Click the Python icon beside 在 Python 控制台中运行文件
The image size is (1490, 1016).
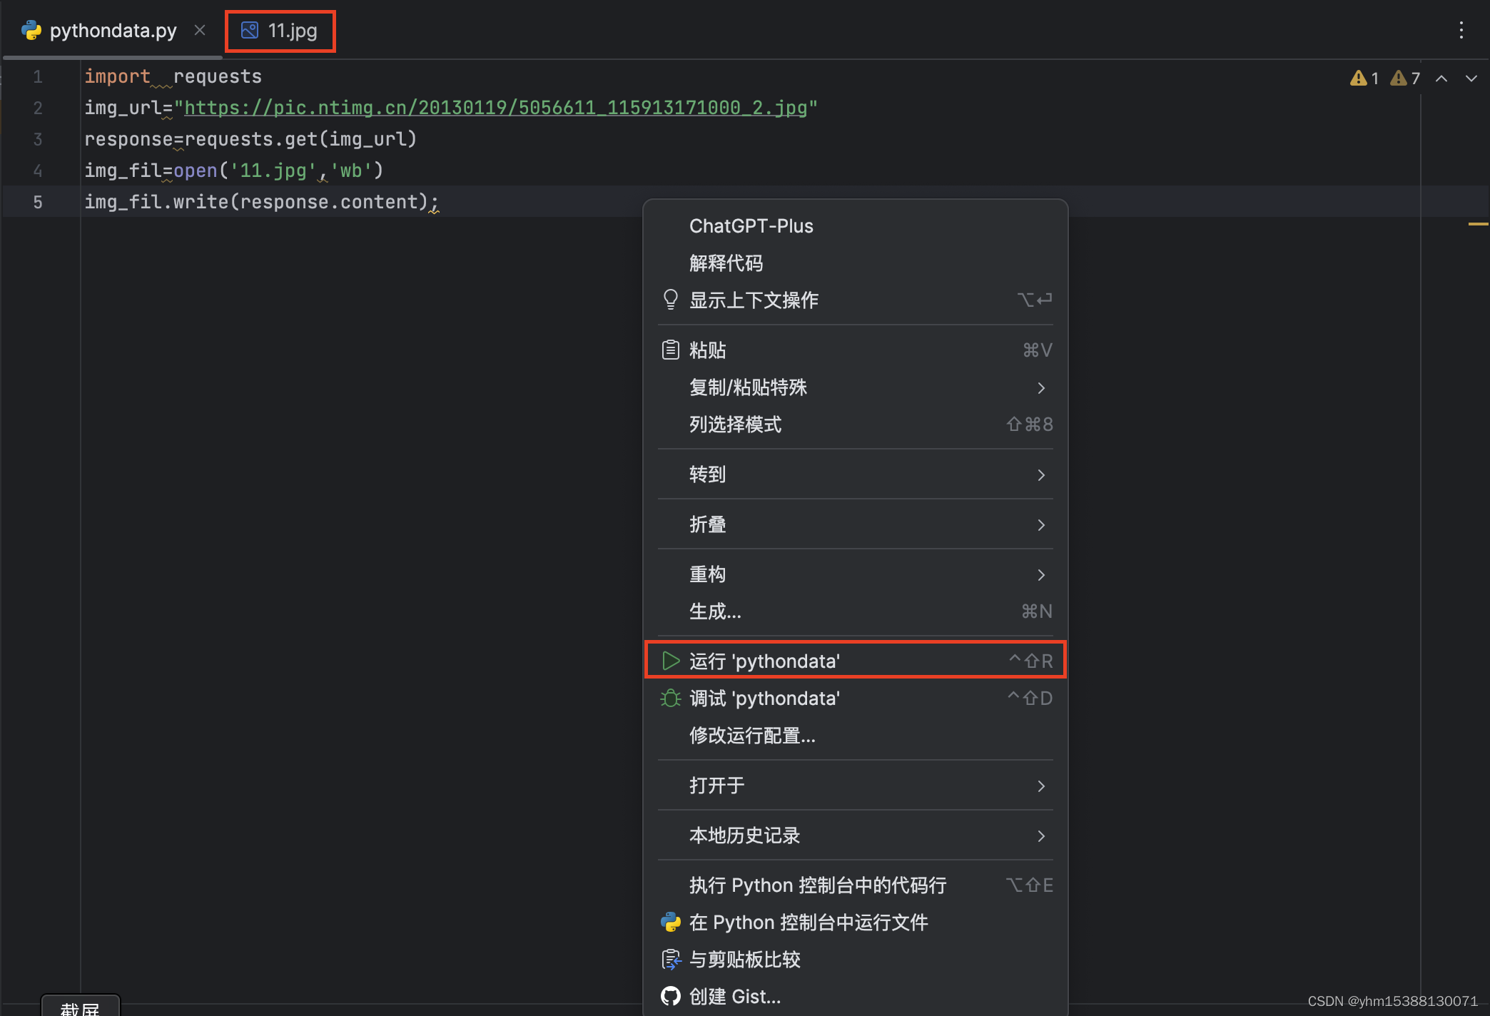670,922
